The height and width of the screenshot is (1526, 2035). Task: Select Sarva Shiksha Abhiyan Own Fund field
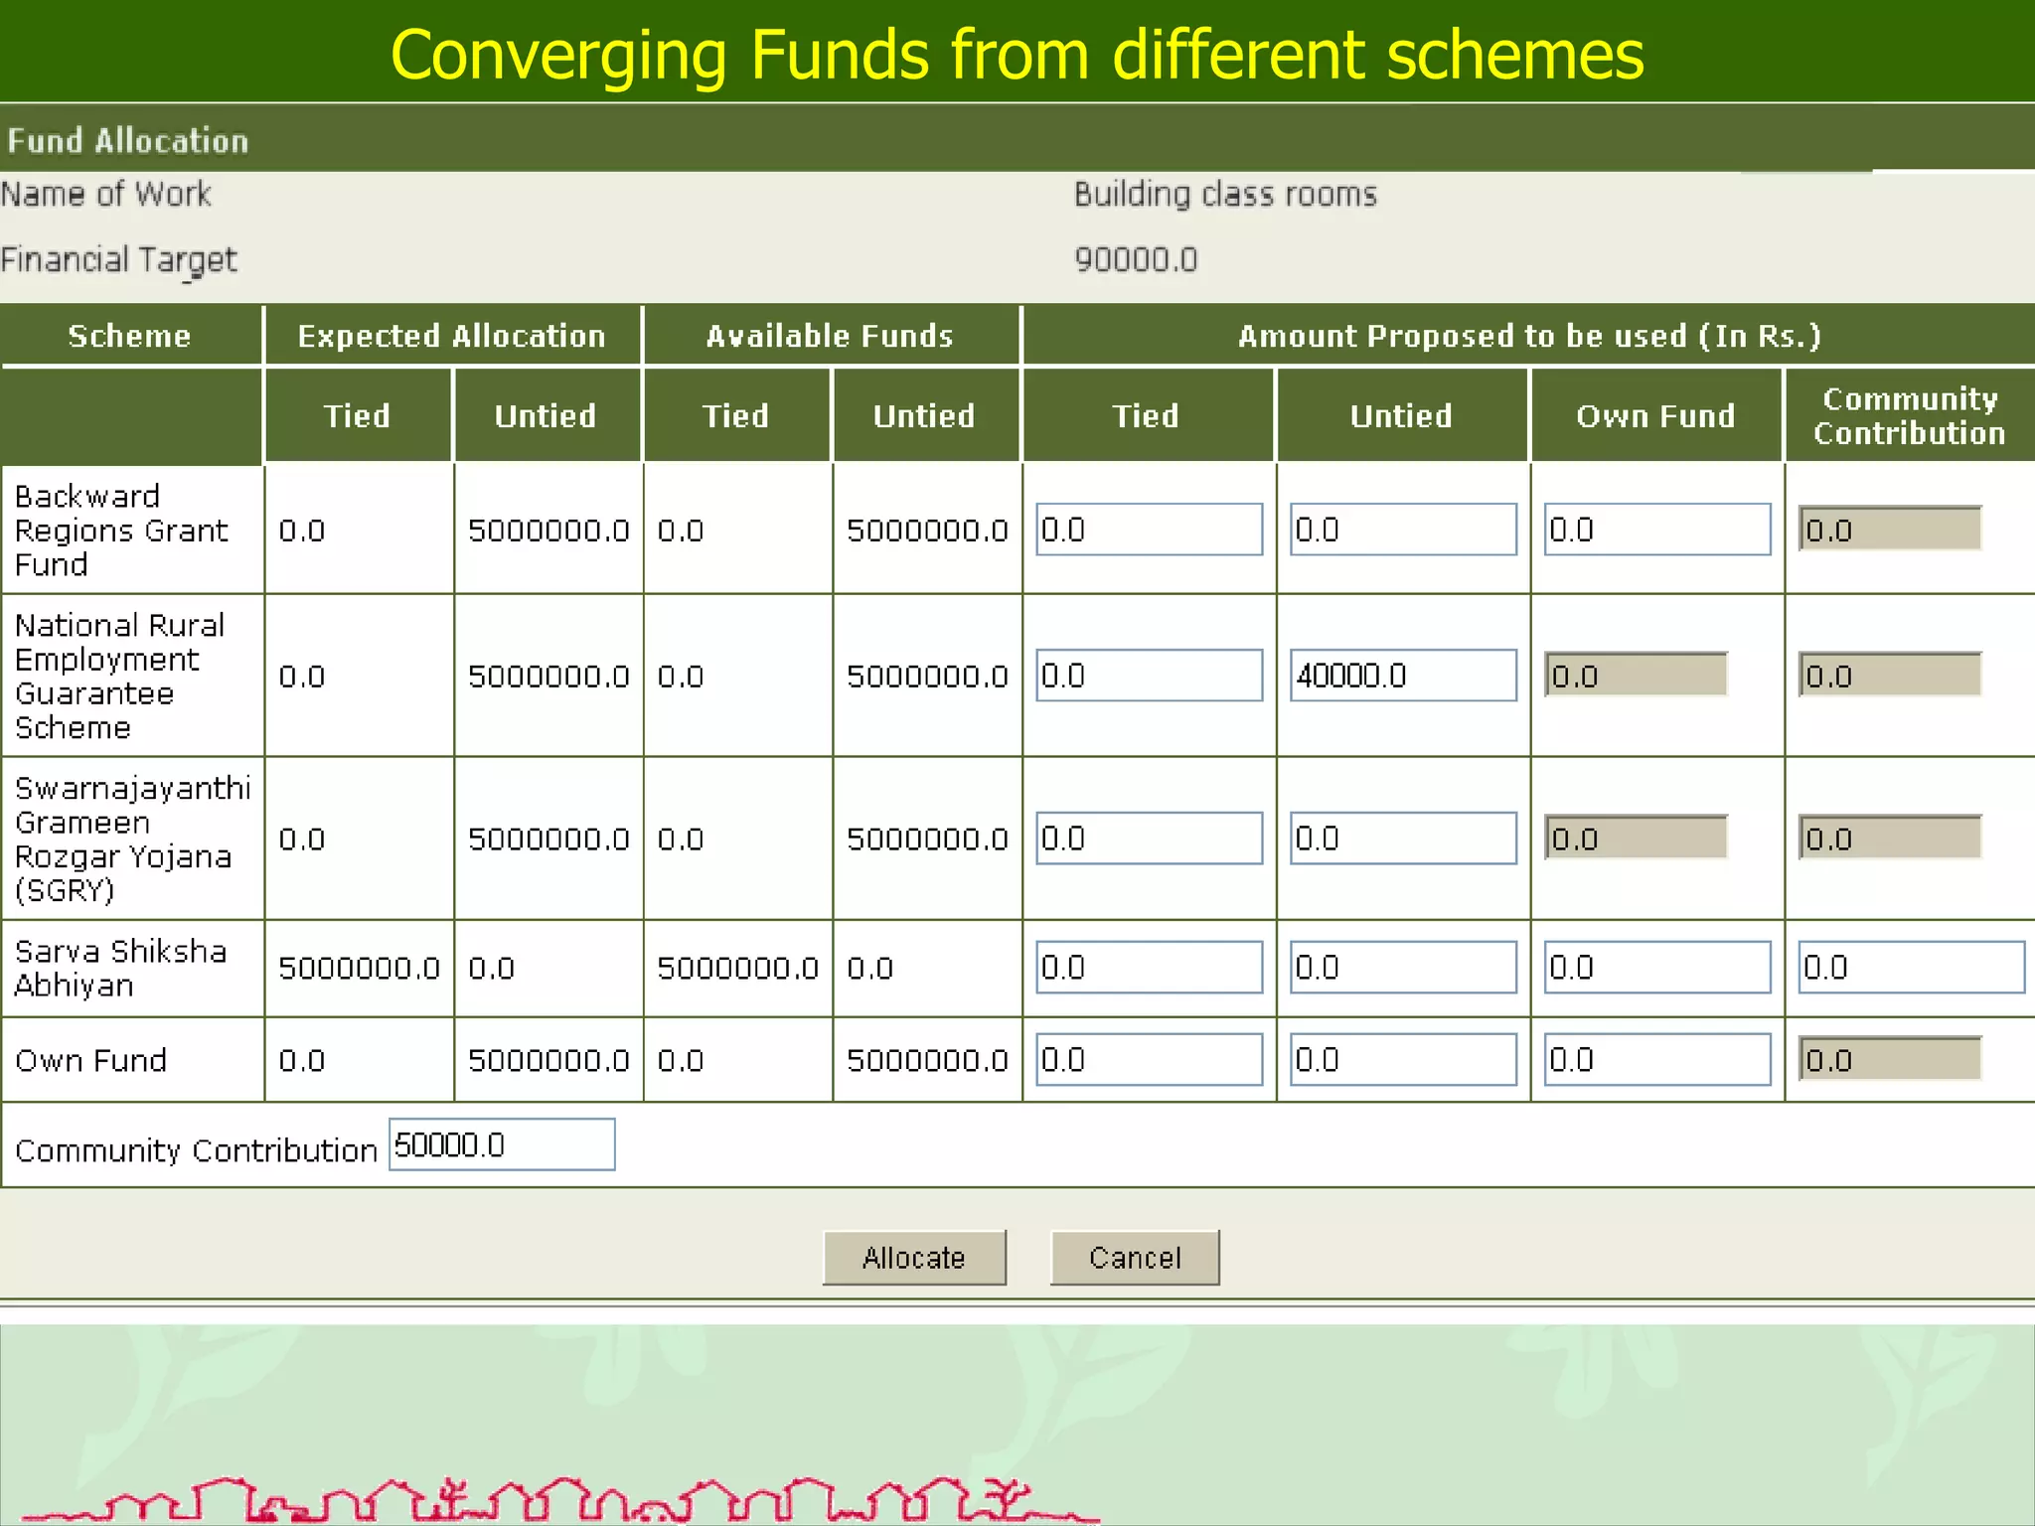[x=1657, y=968]
